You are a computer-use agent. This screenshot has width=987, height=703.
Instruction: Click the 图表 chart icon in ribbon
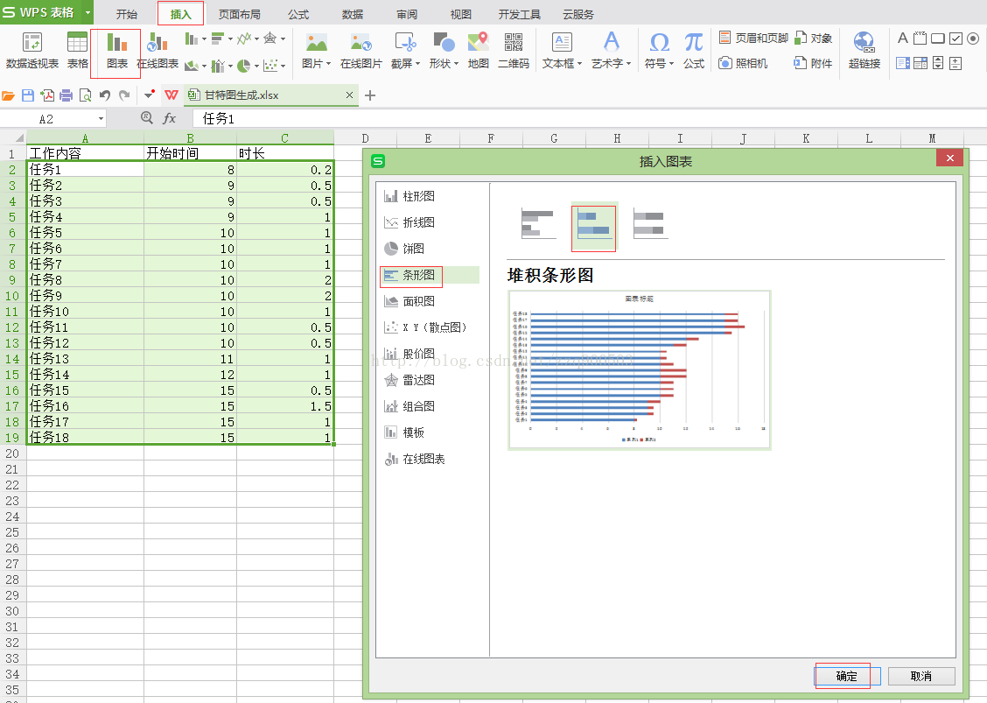coord(117,51)
